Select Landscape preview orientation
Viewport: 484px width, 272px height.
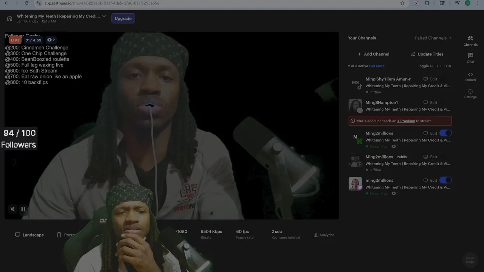pos(29,235)
